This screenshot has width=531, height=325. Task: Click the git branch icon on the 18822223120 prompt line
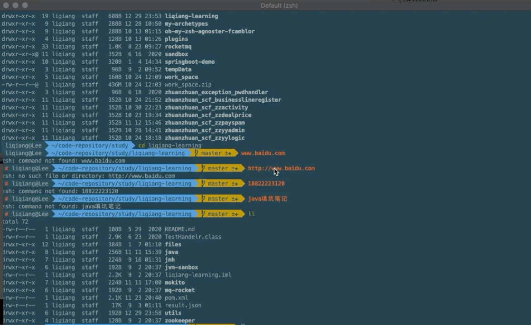point(197,184)
